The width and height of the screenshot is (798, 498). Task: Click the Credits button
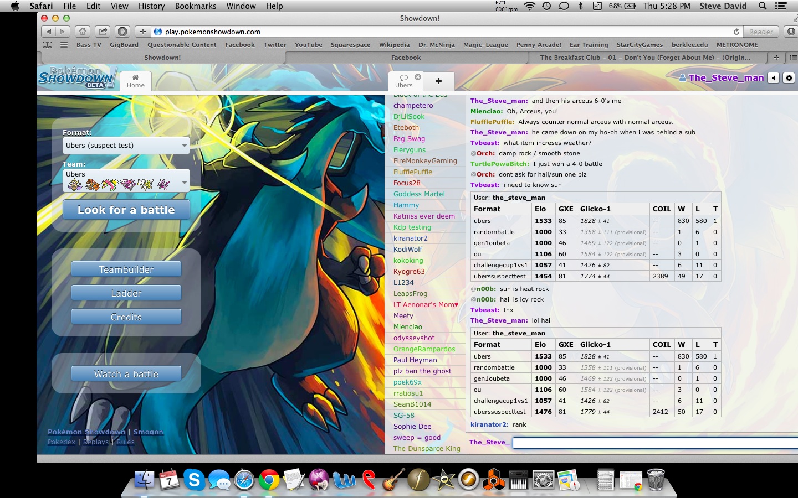(x=126, y=317)
